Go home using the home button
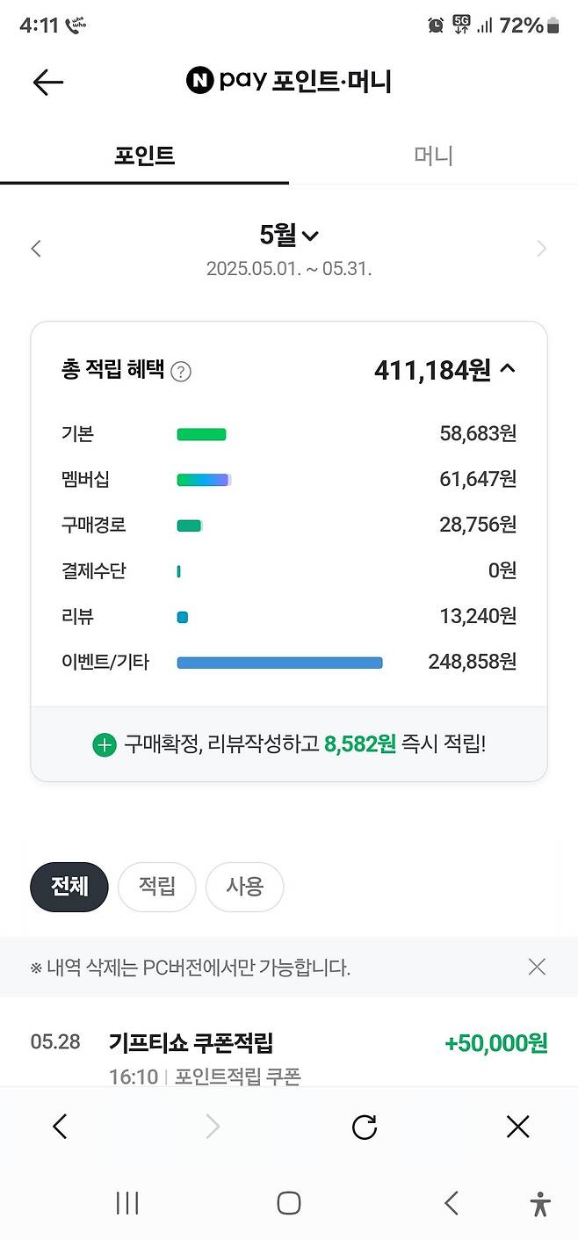 pos(289,1203)
